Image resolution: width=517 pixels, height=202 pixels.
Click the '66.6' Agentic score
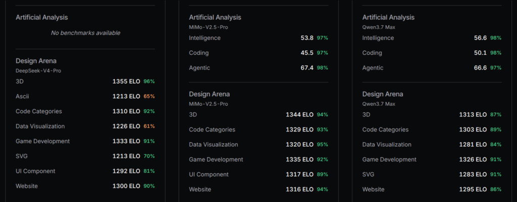click(x=481, y=68)
